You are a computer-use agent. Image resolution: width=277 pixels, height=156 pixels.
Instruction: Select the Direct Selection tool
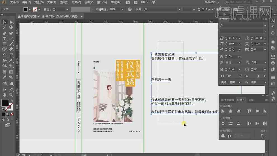[11, 22]
